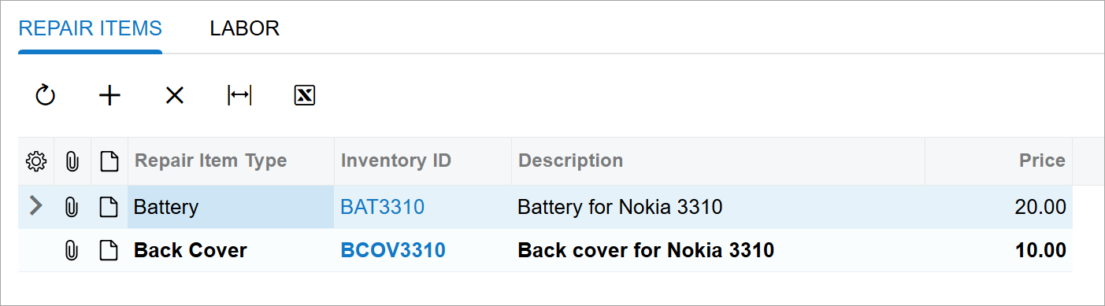Open the BAT3310 inventory link

pos(382,208)
